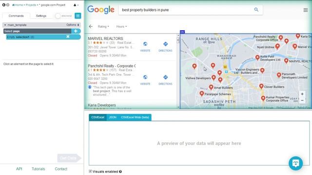Open the Contact link
312x175 pixels.
click(x=61, y=169)
